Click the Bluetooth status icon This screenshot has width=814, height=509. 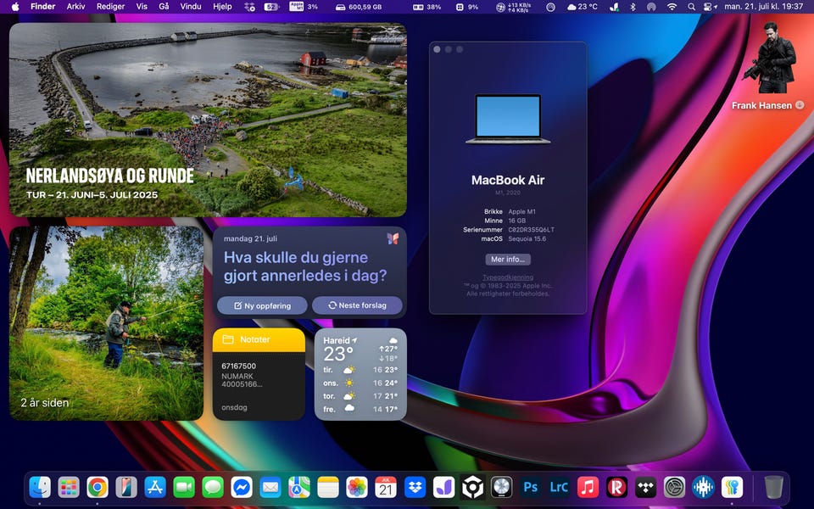(633, 7)
